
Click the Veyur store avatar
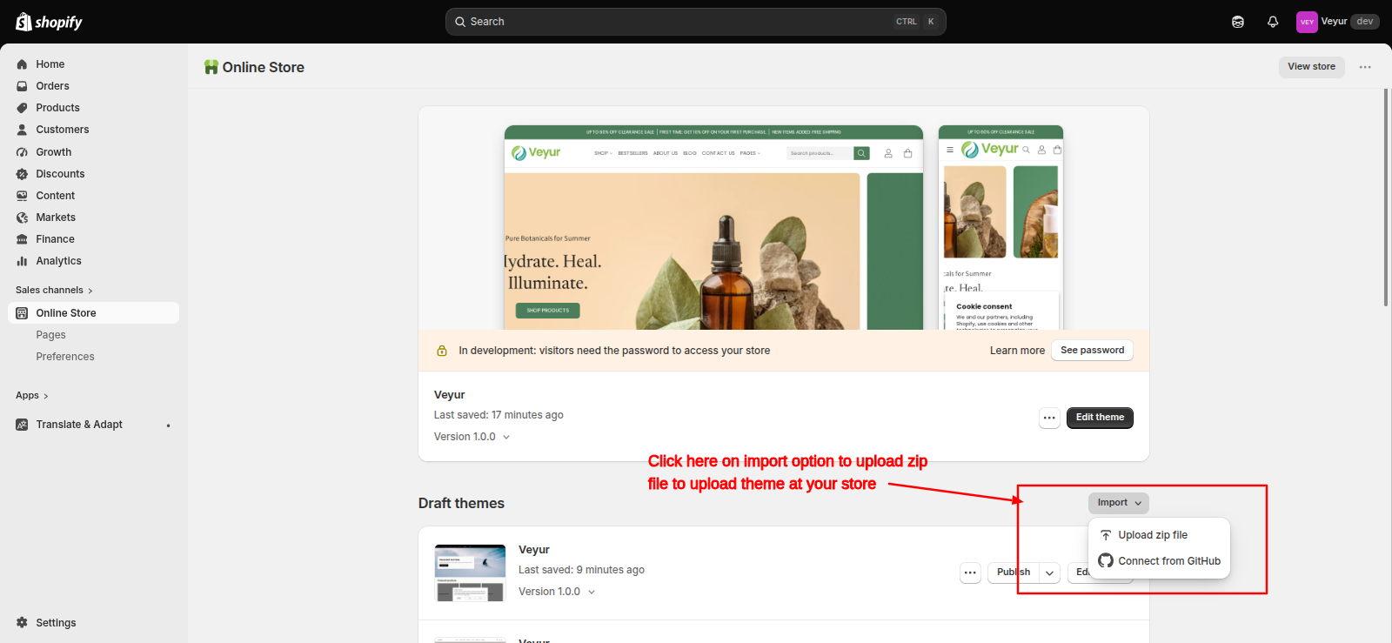coord(1307,22)
